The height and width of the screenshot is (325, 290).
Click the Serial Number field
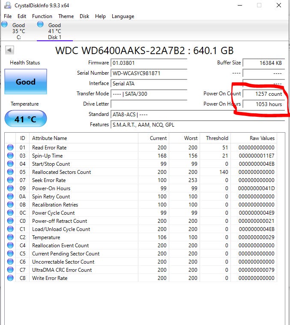[149, 73]
